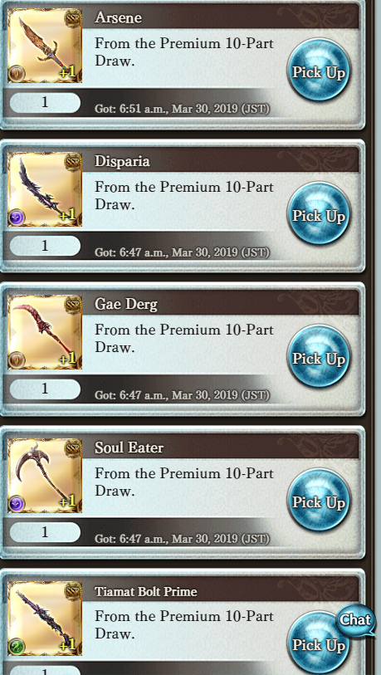Screen dimensions: 381x675
Task: Click the Tiamat Bolt Prime weapon icon
Action: pos(45,619)
